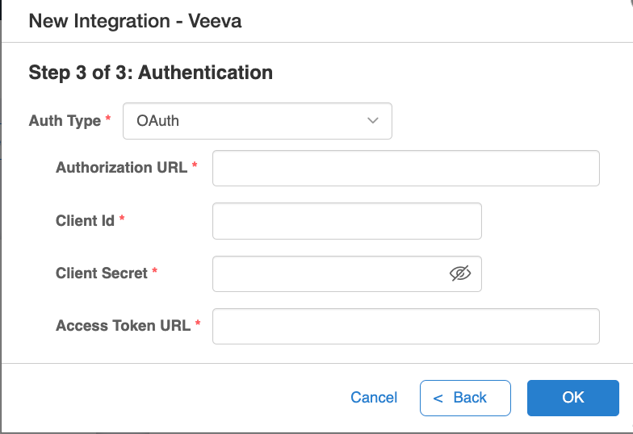Confirm the integration with OK
Viewport: 633px width, 434px height.
click(x=573, y=398)
